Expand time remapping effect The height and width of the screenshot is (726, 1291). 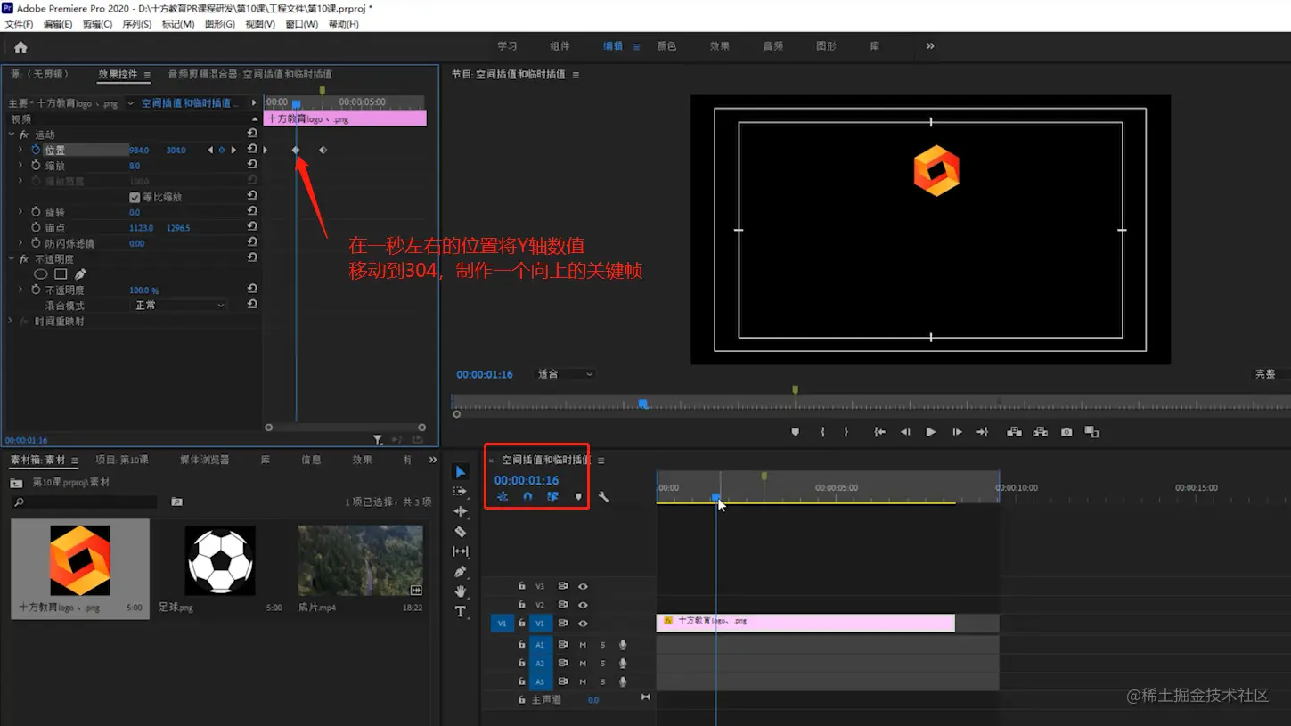[x=11, y=321]
